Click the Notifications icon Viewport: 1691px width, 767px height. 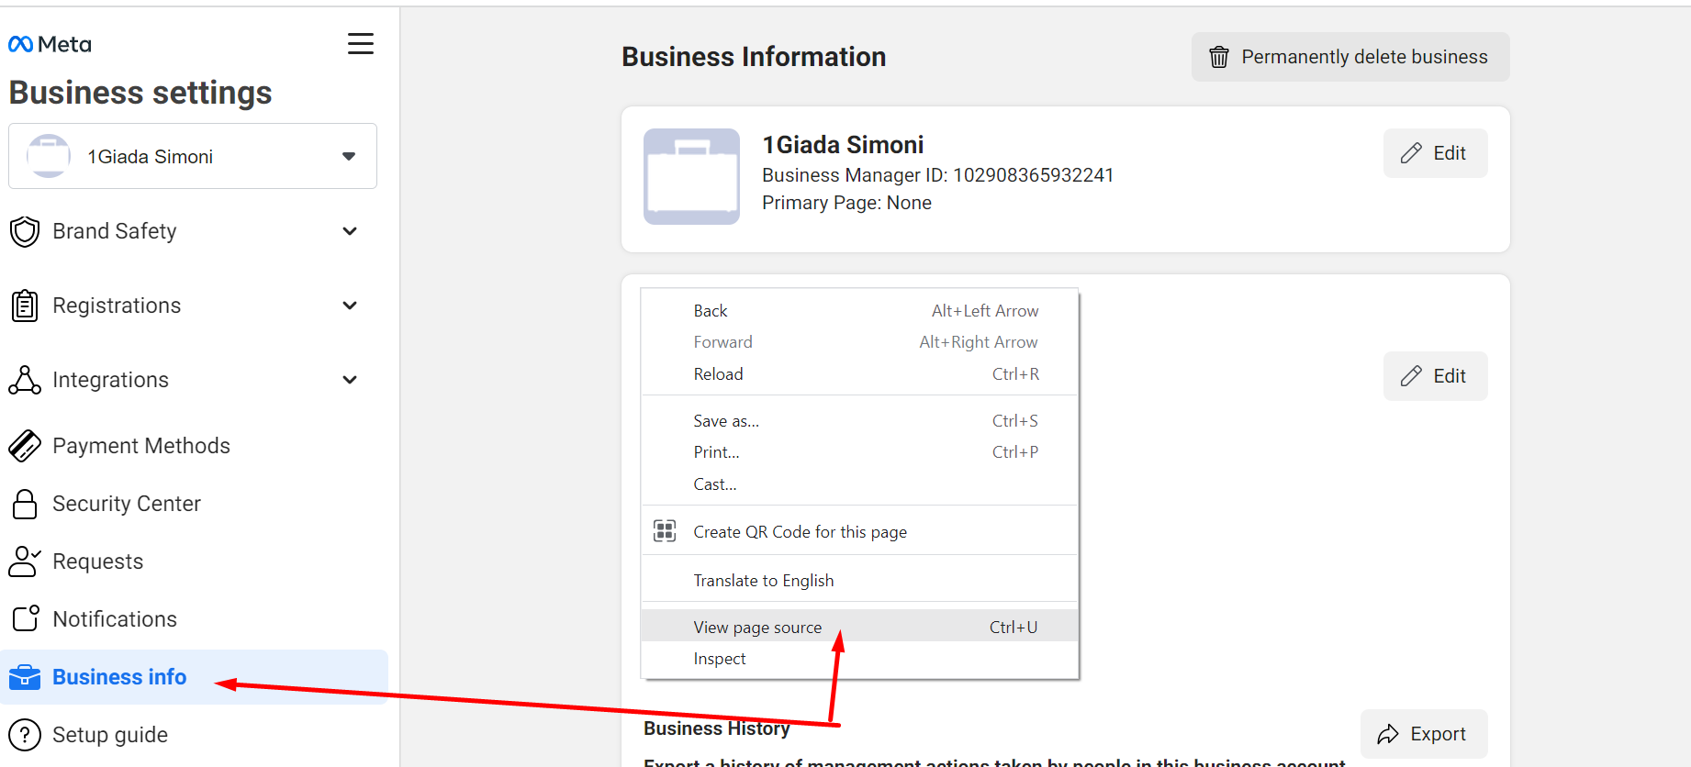click(26, 618)
